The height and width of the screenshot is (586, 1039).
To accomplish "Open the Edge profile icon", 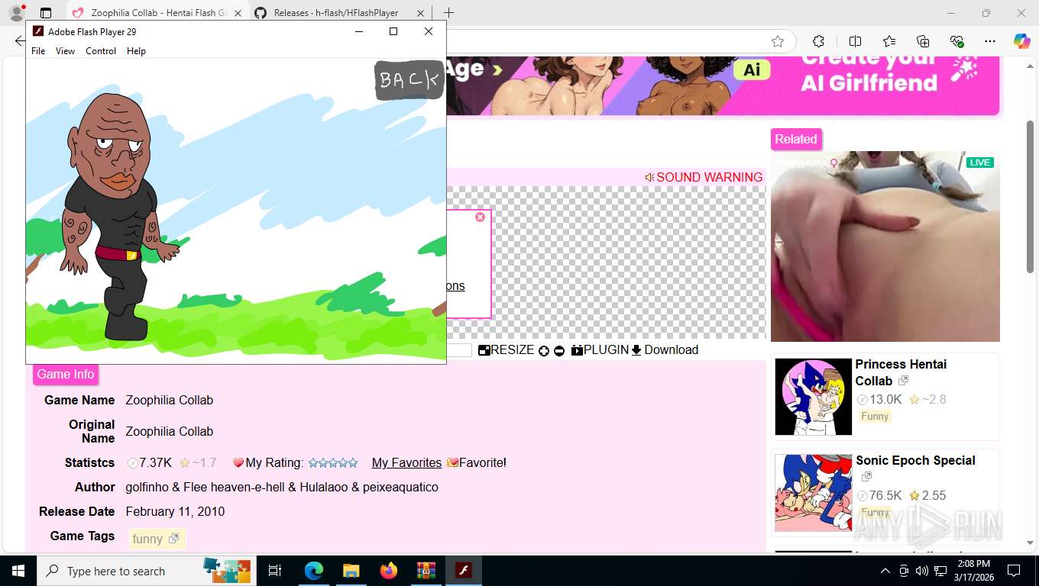I will click(x=16, y=13).
